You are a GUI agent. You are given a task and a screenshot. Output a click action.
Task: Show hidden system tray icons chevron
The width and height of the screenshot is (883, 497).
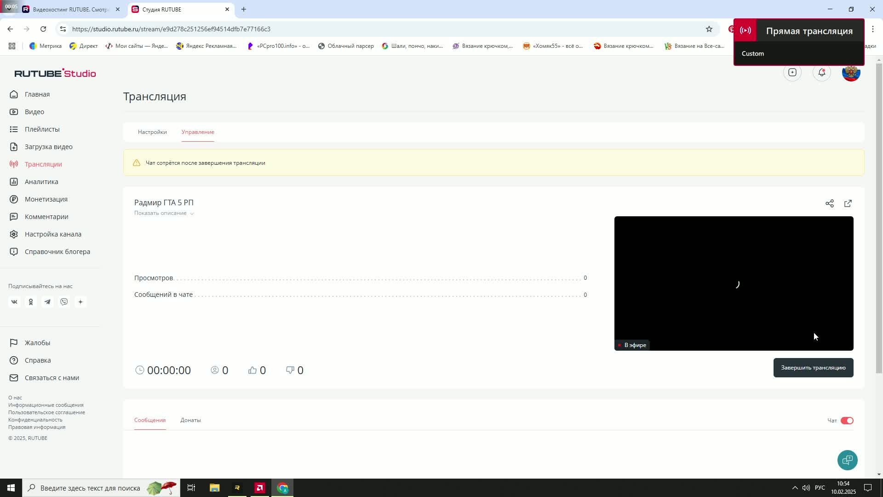pyautogui.click(x=794, y=488)
